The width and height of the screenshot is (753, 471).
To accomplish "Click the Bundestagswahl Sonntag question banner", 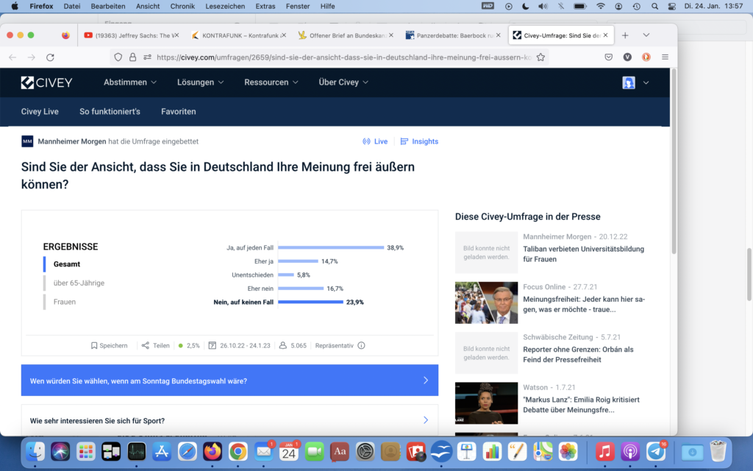I will coord(229,380).
